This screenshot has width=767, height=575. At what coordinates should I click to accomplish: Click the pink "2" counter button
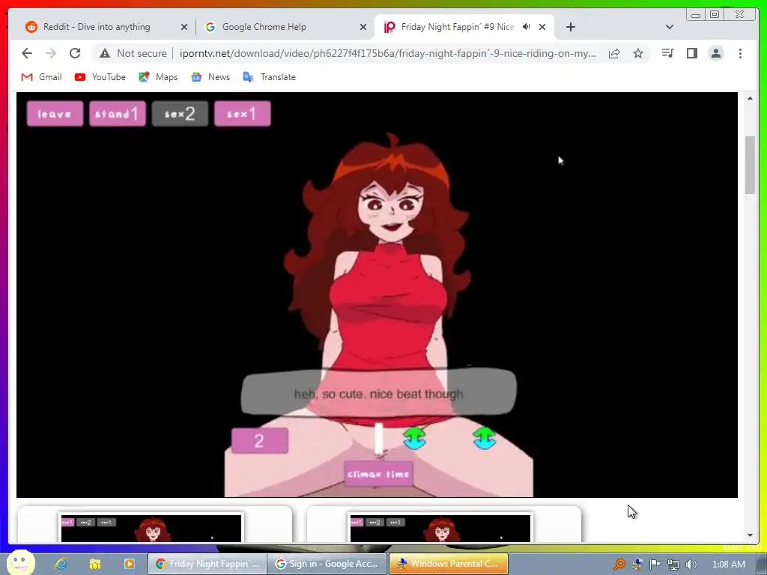pos(260,441)
